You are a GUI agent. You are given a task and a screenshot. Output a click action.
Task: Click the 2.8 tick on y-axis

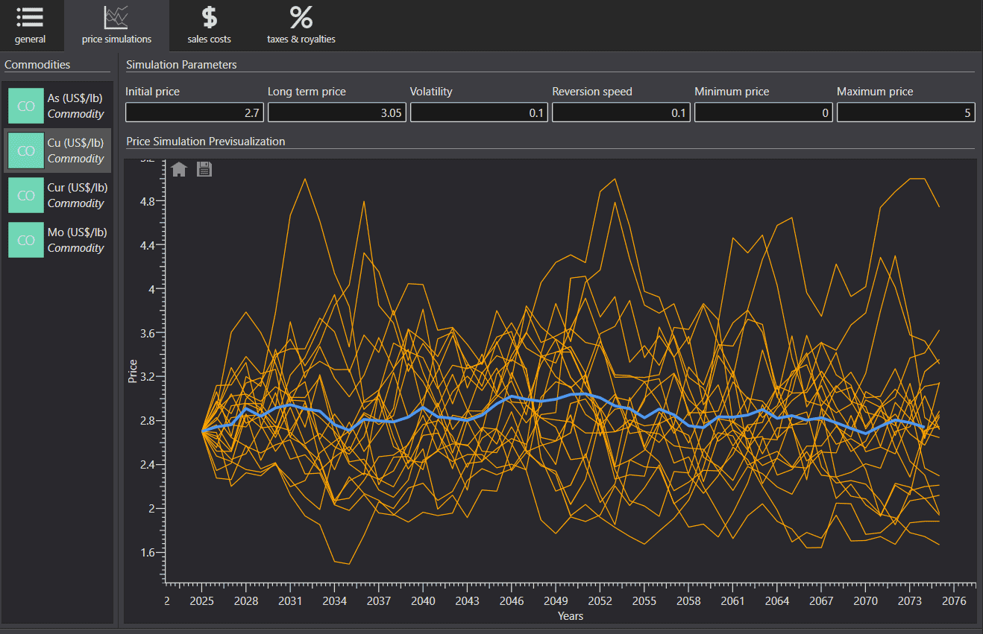coord(147,421)
